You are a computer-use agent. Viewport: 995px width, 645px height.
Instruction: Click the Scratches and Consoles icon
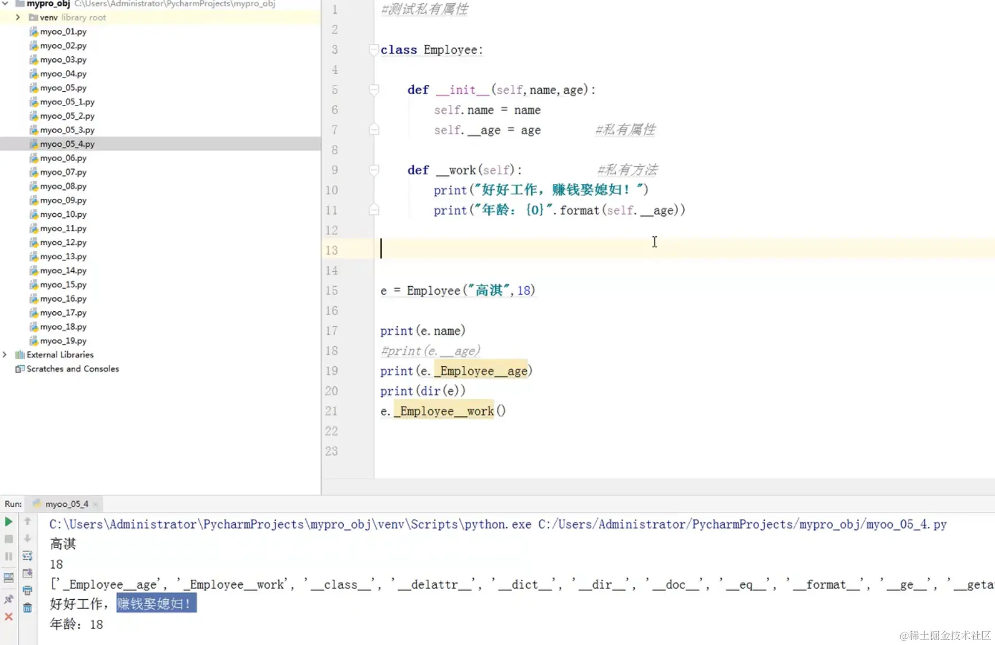[x=20, y=369]
